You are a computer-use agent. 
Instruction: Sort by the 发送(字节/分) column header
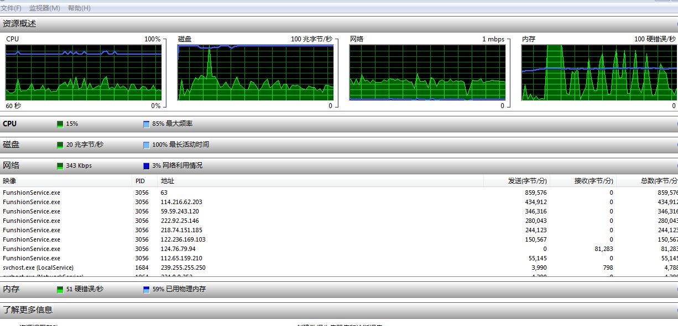pos(527,181)
